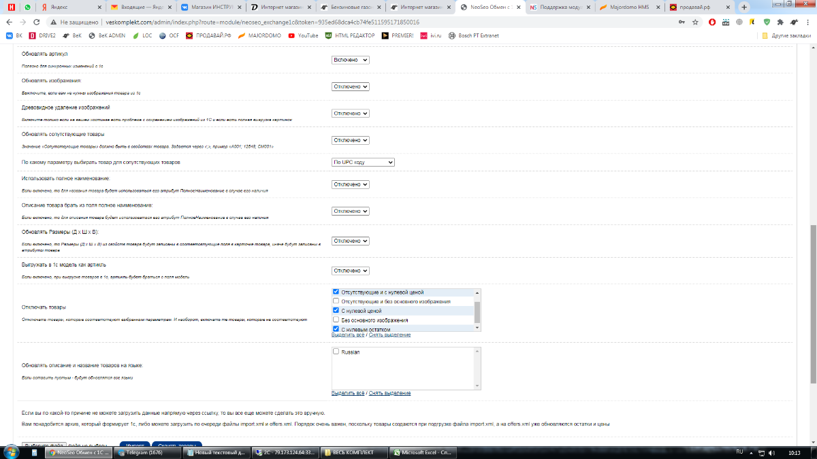Screen dimensions: 817x459
Task: Check 'Без основного изображения' option
Action: 336,320
